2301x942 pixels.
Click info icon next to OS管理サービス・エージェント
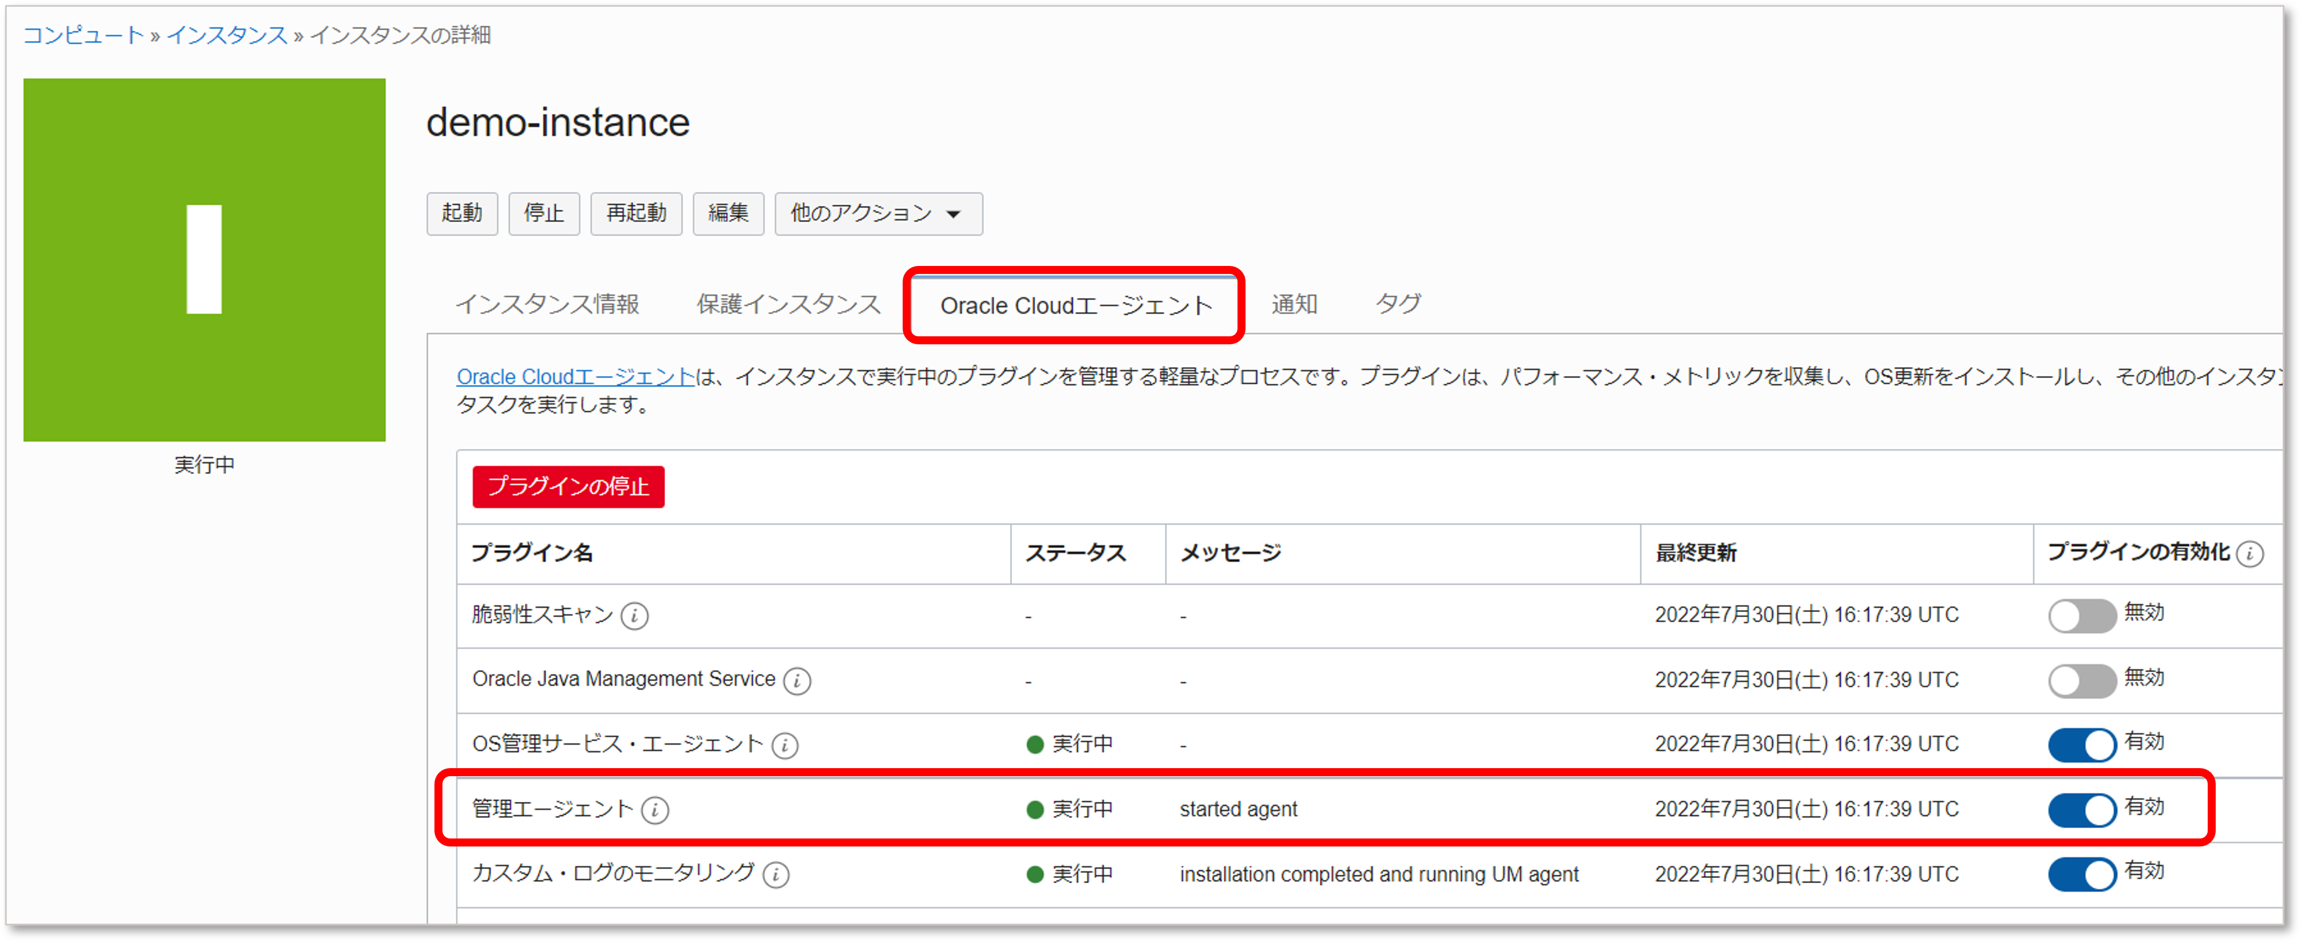tap(784, 745)
